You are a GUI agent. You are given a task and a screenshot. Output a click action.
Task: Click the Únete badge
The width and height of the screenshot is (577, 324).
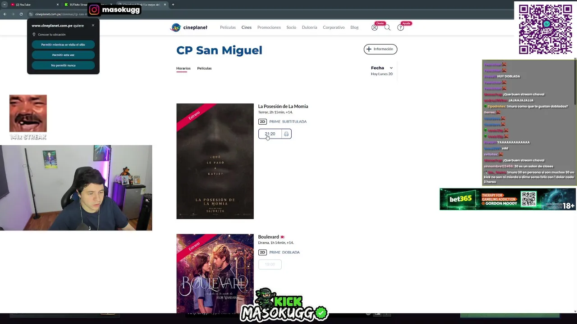(x=380, y=23)
